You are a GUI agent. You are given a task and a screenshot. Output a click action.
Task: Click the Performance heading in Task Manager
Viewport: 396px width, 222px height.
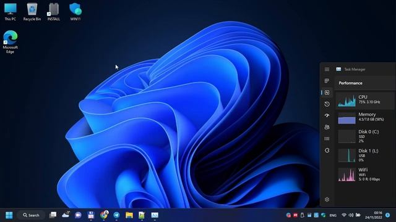click(x=350, y=83)
